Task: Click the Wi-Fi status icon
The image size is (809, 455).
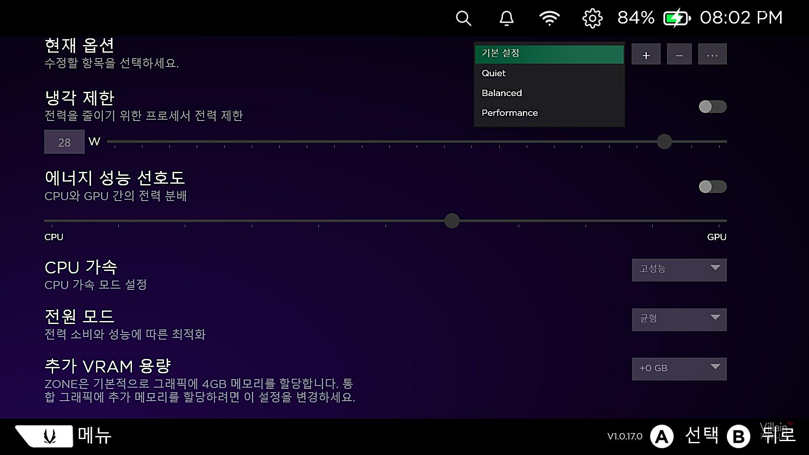Action: (549, 18)
